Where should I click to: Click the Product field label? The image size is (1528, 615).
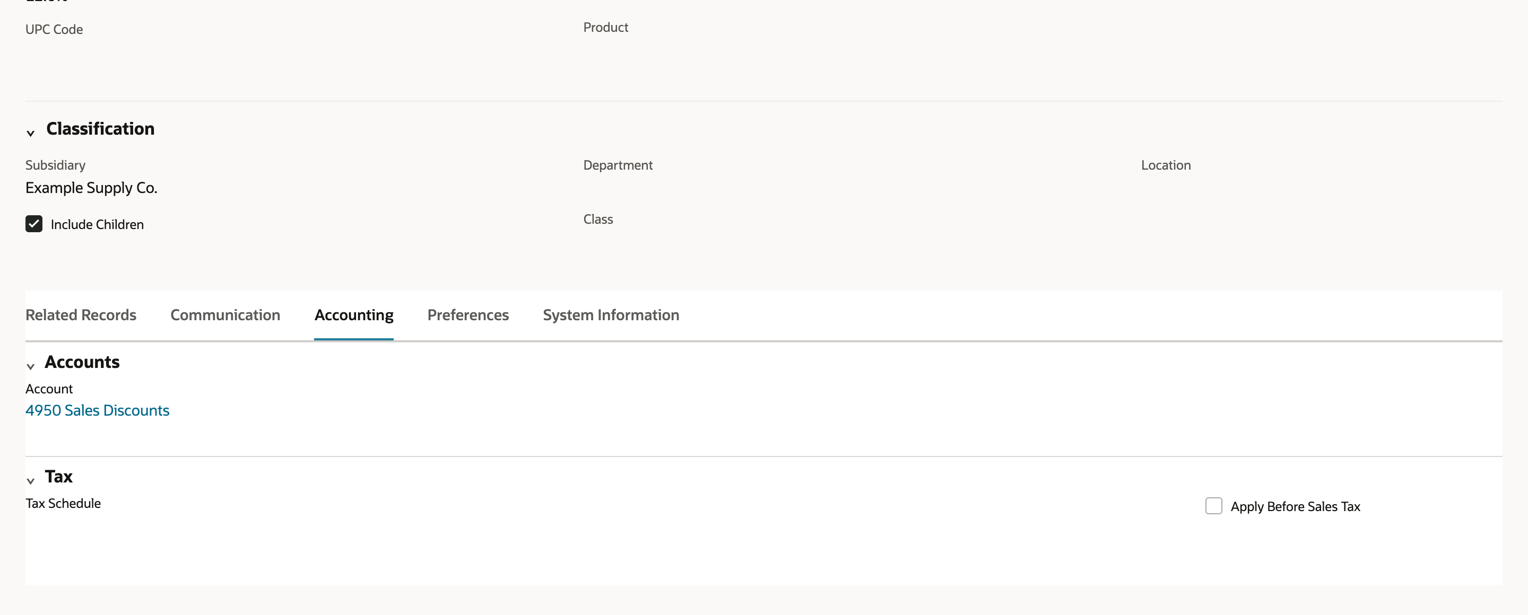605,27
